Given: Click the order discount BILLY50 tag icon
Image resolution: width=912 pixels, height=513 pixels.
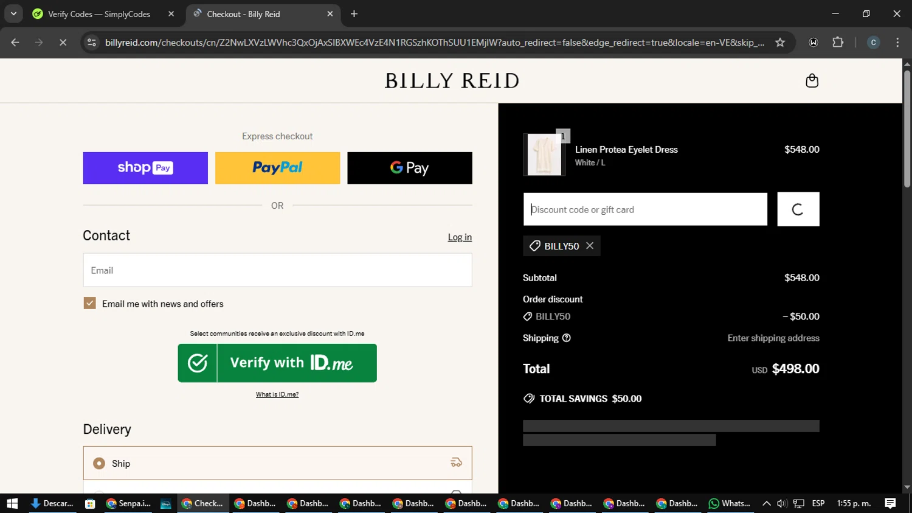Looking at the screenshot, I should [x=528, y=316].
